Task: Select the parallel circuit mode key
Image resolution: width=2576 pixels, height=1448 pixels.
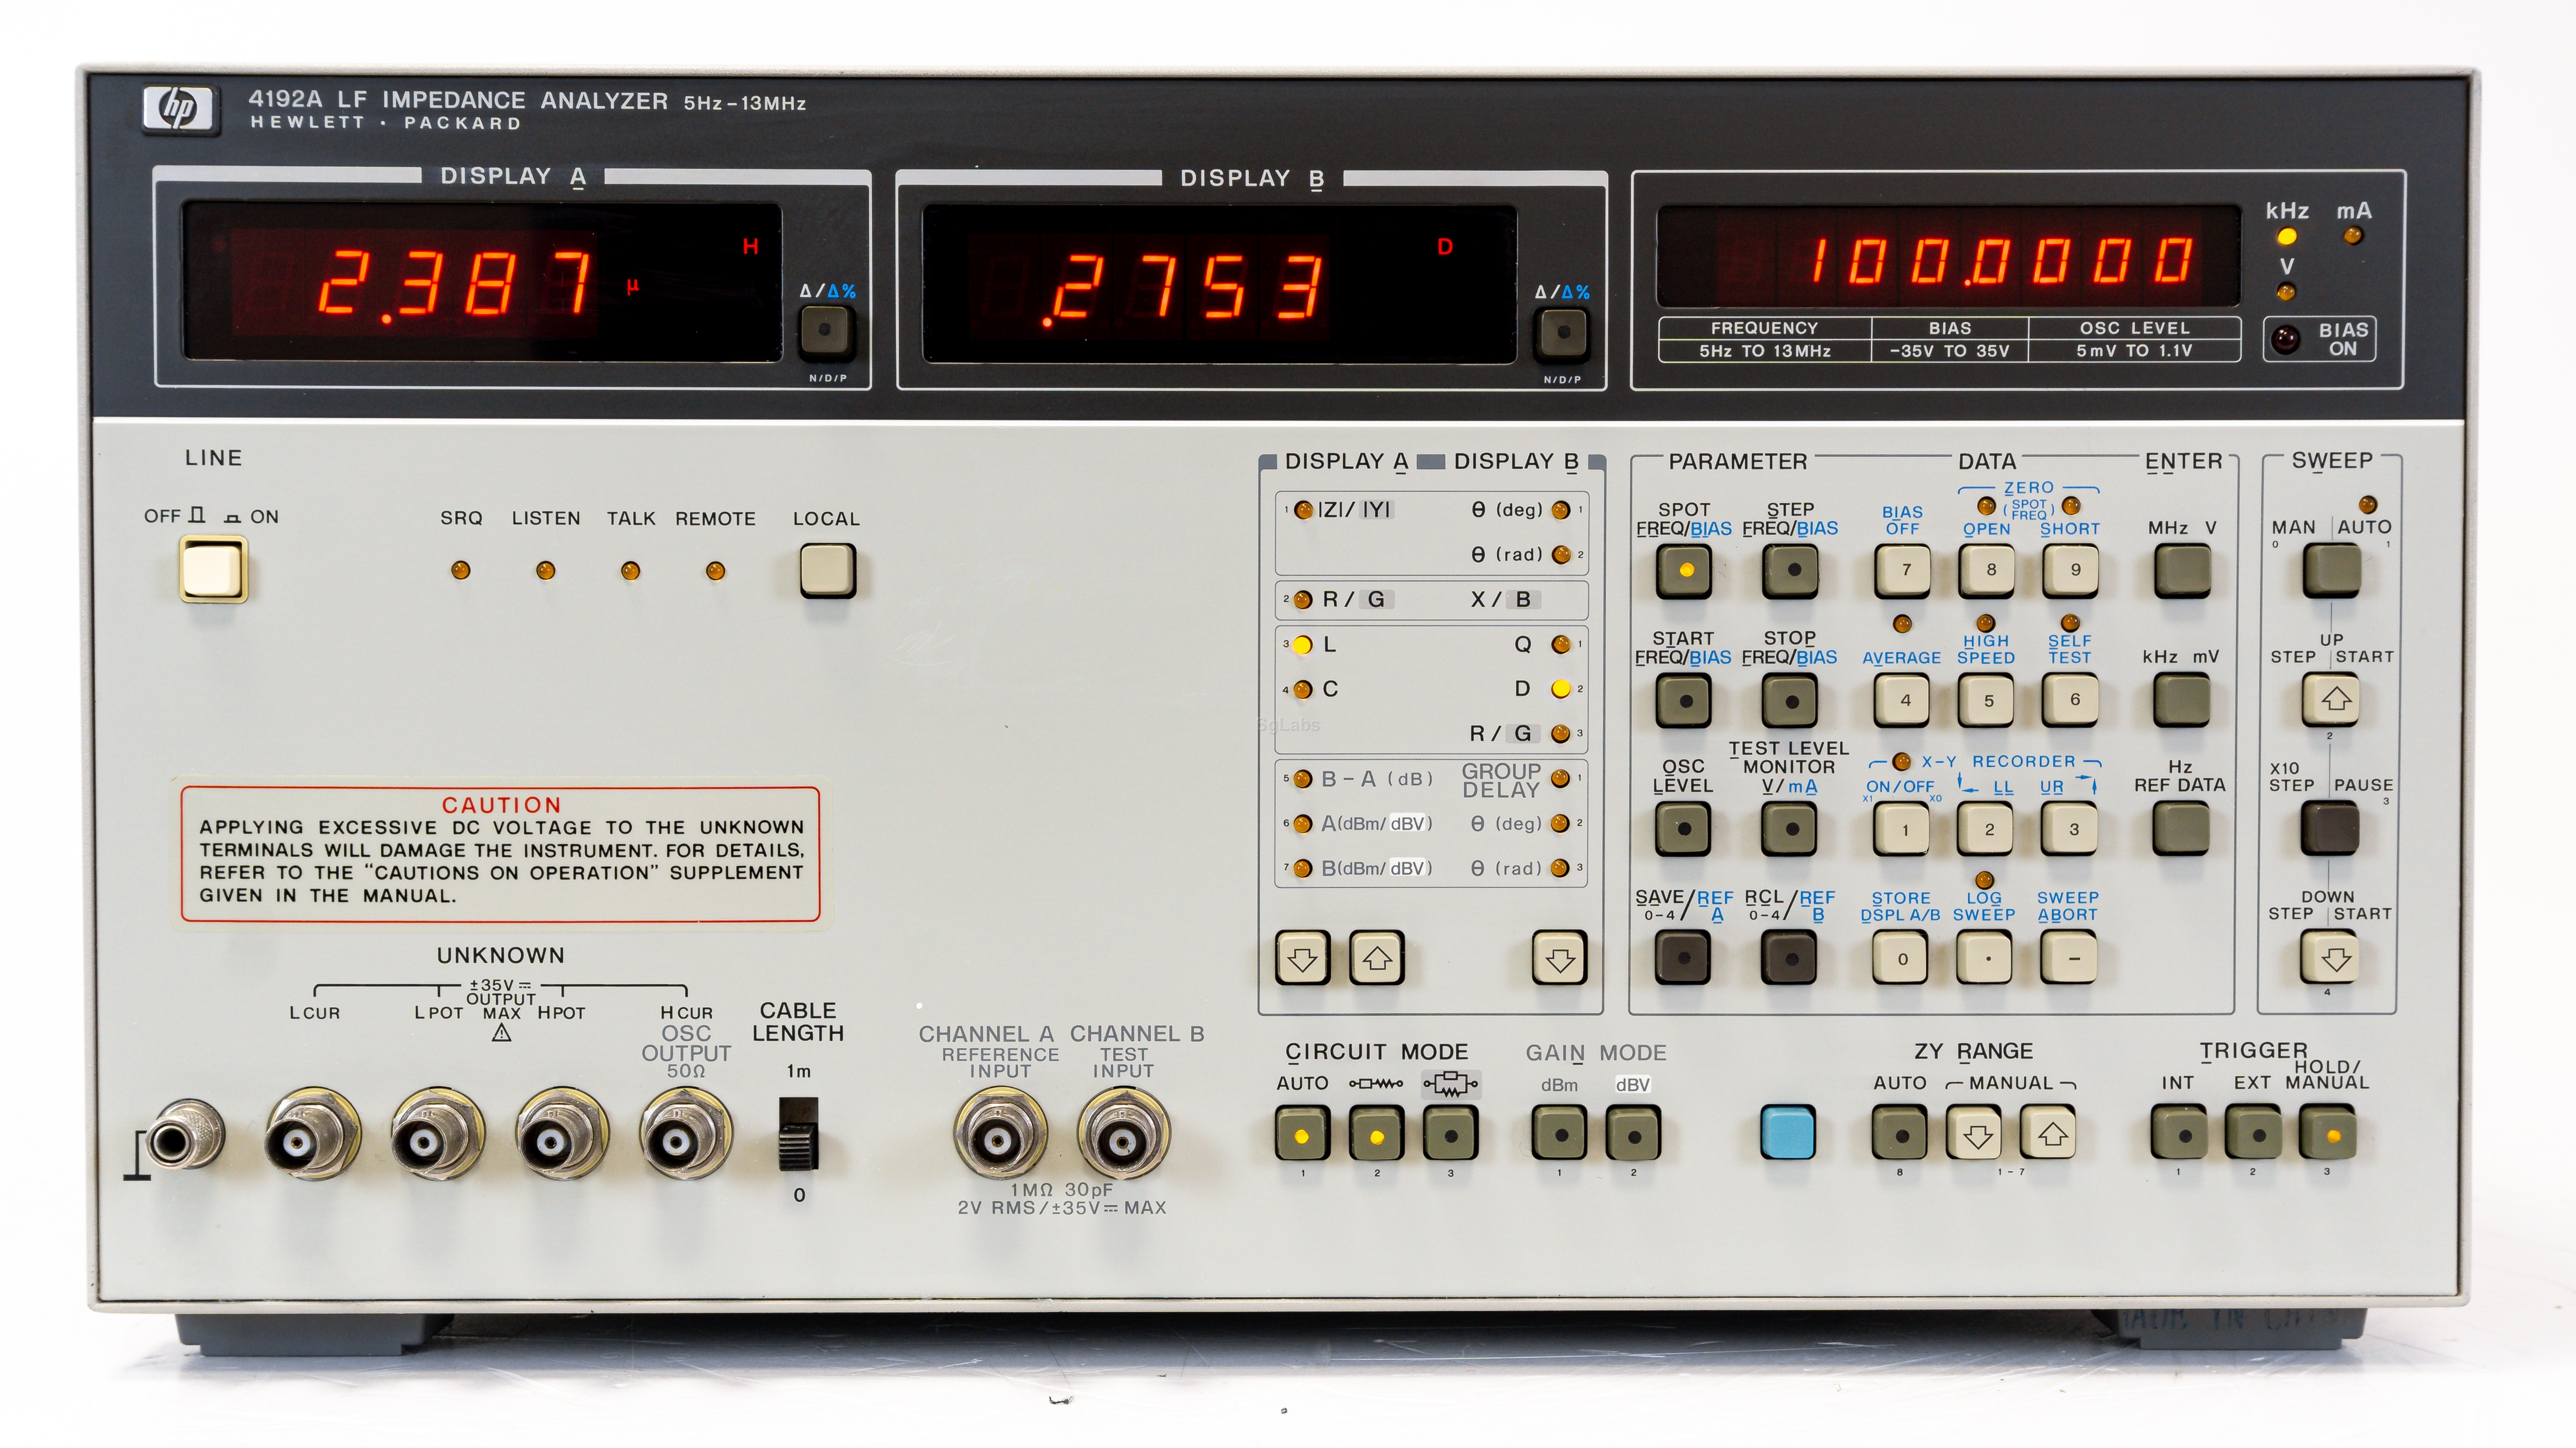Action: coord(1451,1134)
